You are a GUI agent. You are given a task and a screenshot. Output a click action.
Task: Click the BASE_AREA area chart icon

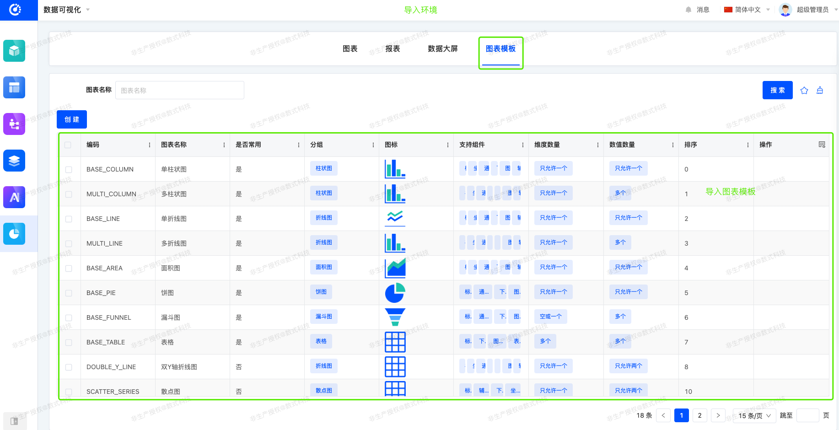[395, 268]
